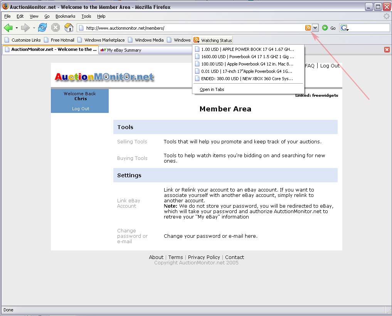Image resolution: width=392 pixels, height=316 pixels.
Task: Click inside the URL address field
Action: click(x=193, y=28)
